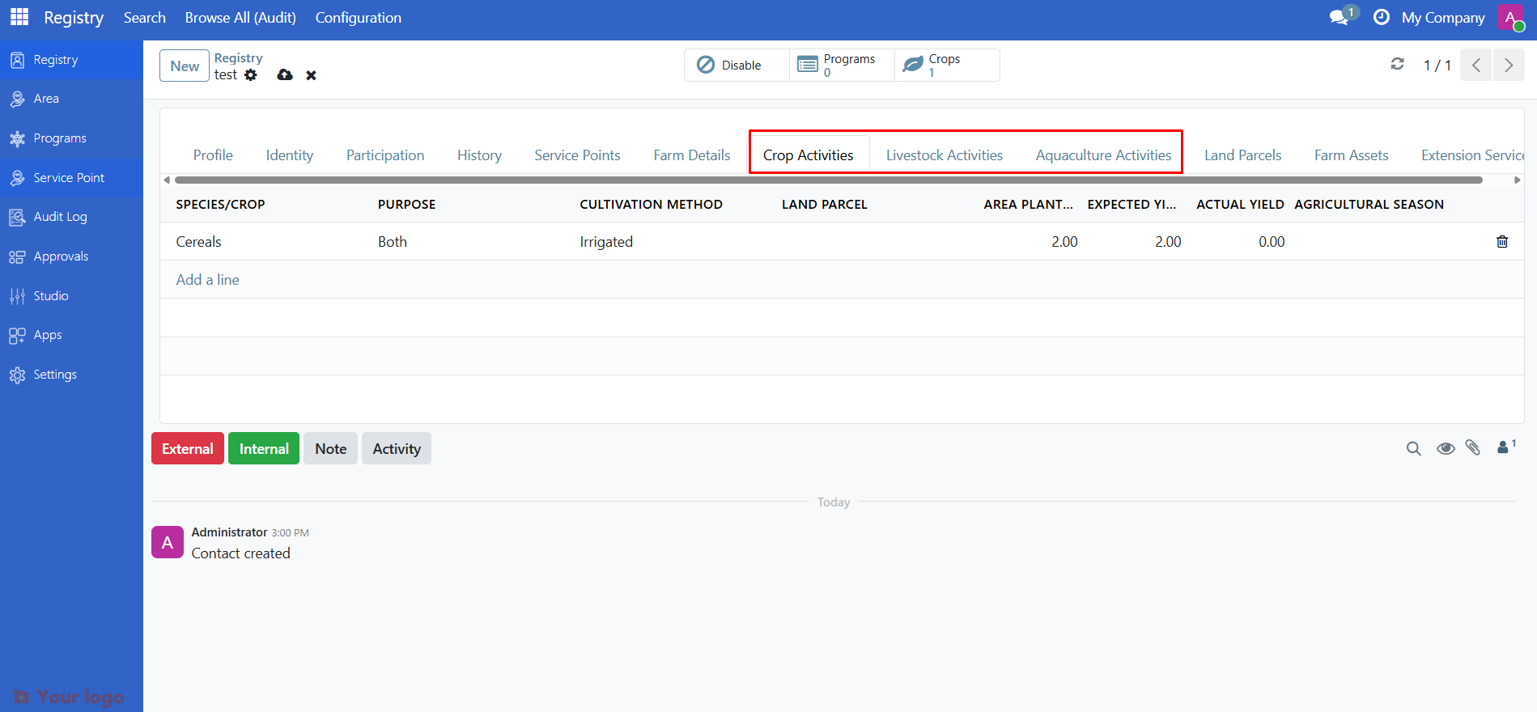
Task: Open the Crops stat button
Action: click(947, 65)
